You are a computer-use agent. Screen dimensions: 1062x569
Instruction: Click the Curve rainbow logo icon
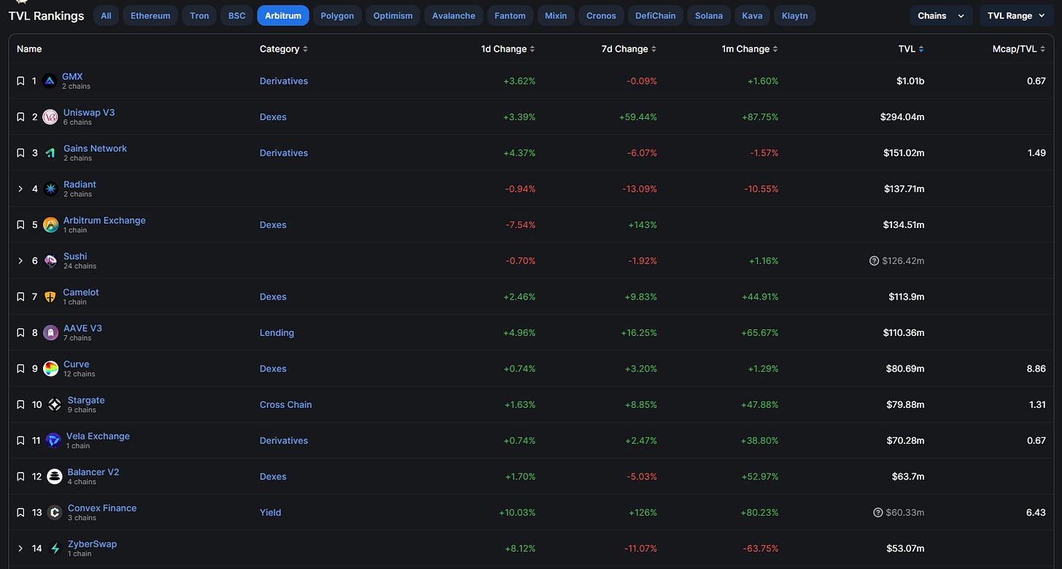[x=50, y=369]
